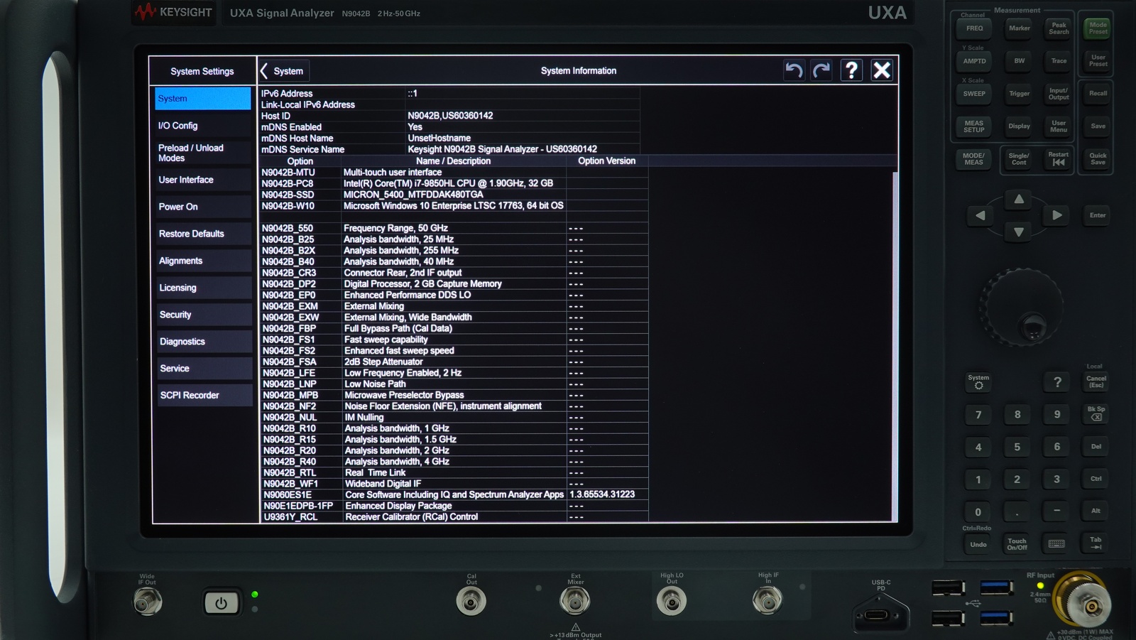Hit the Enter key beside arrows
The width and height of the screenshot is (1136, 640).
pyautogui.click(x=1098, y=215)
